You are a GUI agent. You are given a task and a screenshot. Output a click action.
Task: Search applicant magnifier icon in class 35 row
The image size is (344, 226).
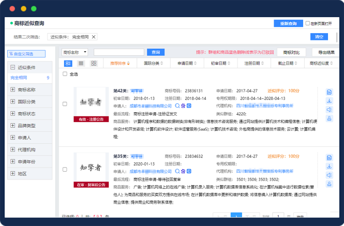pyautogui.click(x=177, y=171)
